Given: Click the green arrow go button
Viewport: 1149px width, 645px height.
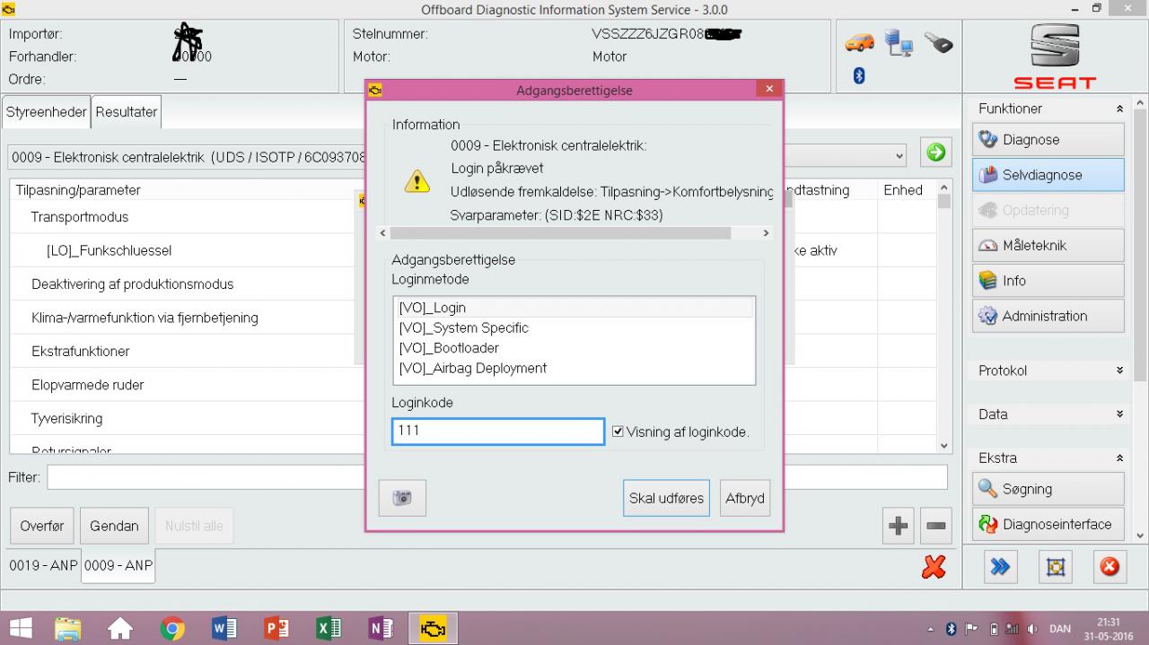Looking at the screenshot, I should tap(935, 153).
